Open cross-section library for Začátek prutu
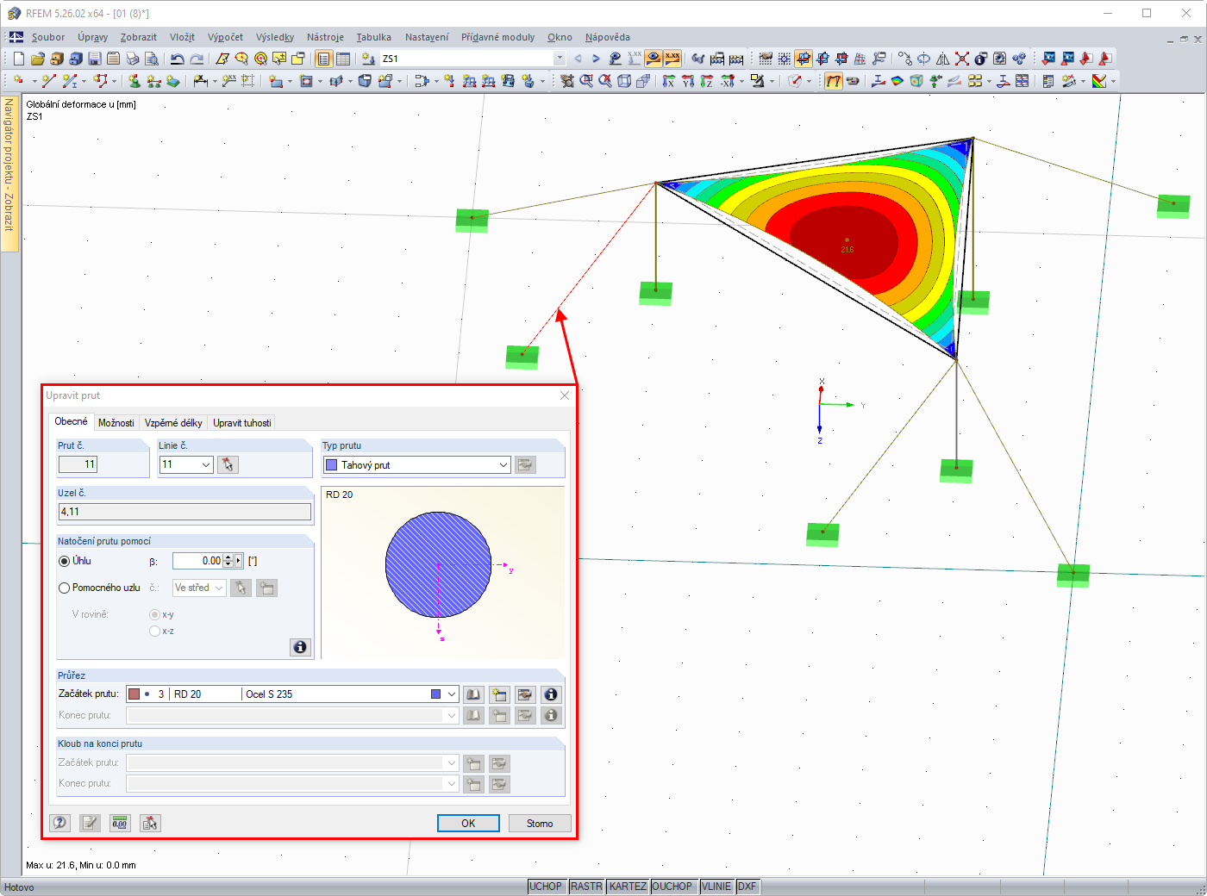 (474, 694)
